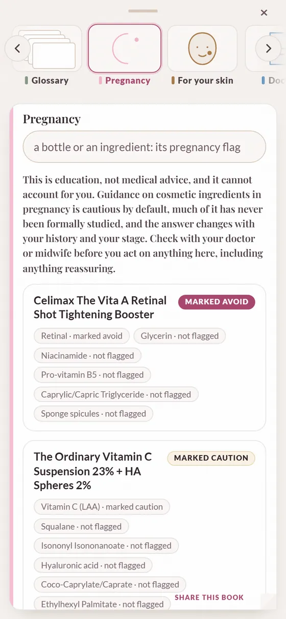Tap the Retinal marked avoid chip
This screenshot has height=619, width=286.
82,336
